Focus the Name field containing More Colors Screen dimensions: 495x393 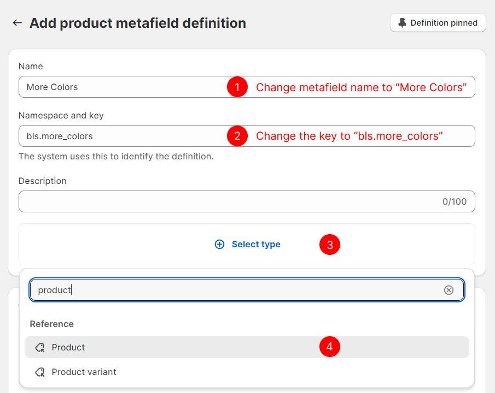(x=120, y=87)
